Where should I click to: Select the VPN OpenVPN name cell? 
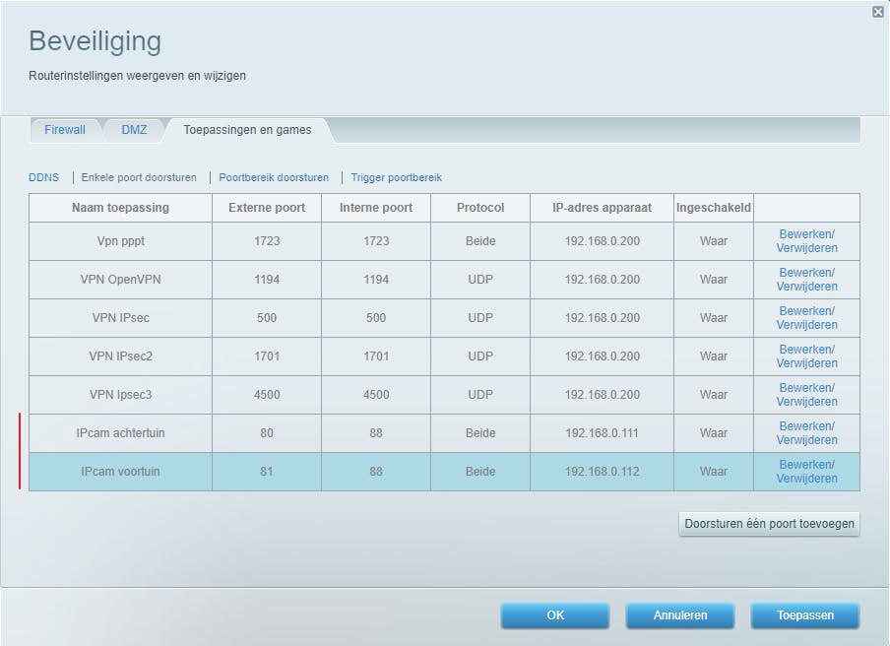point(120,280)
